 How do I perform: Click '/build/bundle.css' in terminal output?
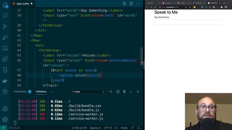[84, 106]
